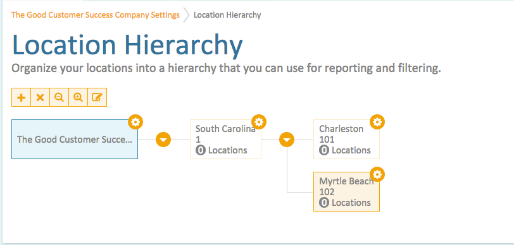Collapse children of the root company node
Screen dimensions: 514x245
pyautogui.click(x=163, y=140)
